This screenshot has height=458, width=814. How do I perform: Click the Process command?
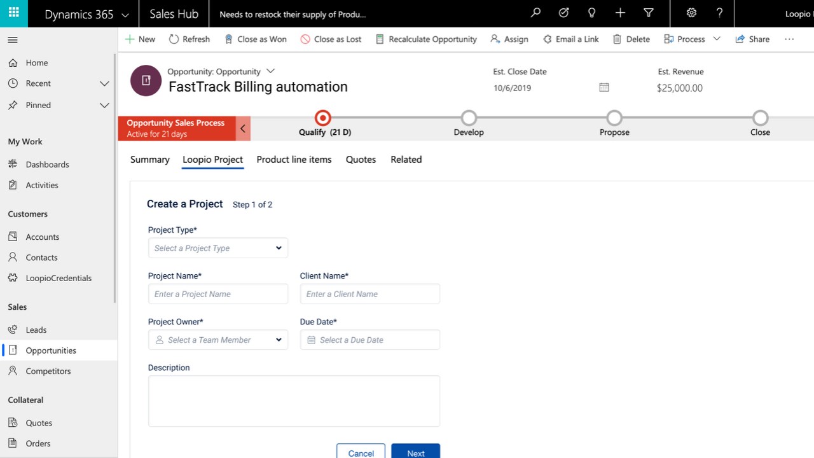point(684,39)
